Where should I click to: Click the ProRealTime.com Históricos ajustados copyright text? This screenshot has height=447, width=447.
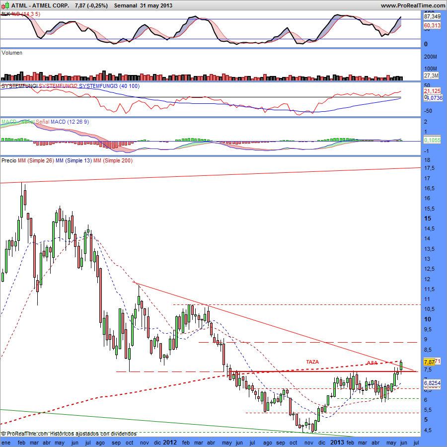point(69,434)
